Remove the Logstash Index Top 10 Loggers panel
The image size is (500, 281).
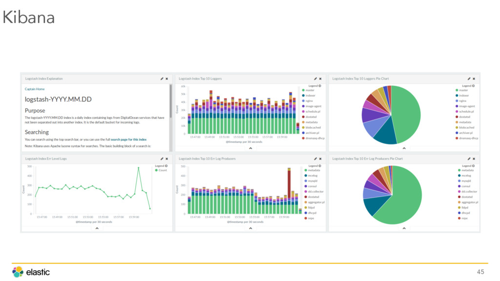tap(320, 79)
